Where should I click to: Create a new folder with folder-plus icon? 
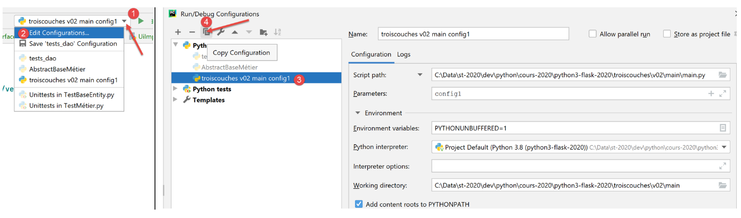click(x=264, y=32)
